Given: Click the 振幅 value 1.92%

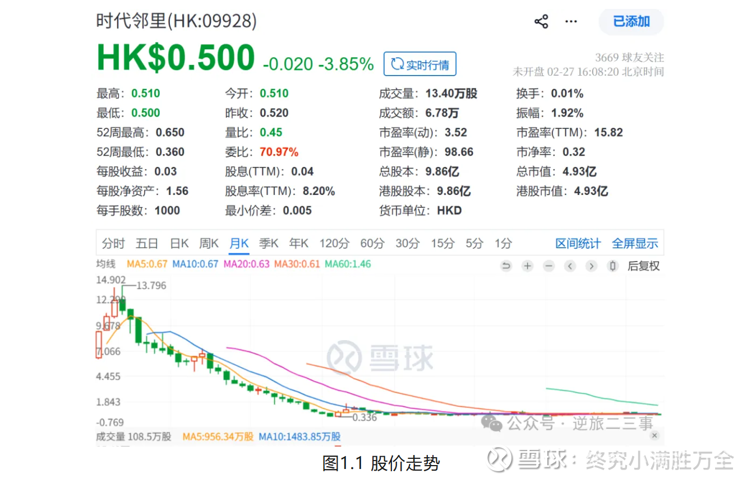Looking at the screenshot, I should 568,113.
